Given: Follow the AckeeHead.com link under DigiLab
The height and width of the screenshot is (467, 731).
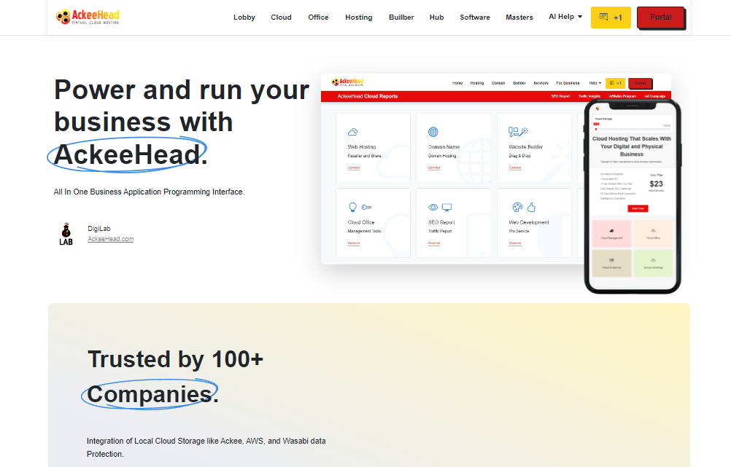Looking at the screenshot, I should pos(111,239).
